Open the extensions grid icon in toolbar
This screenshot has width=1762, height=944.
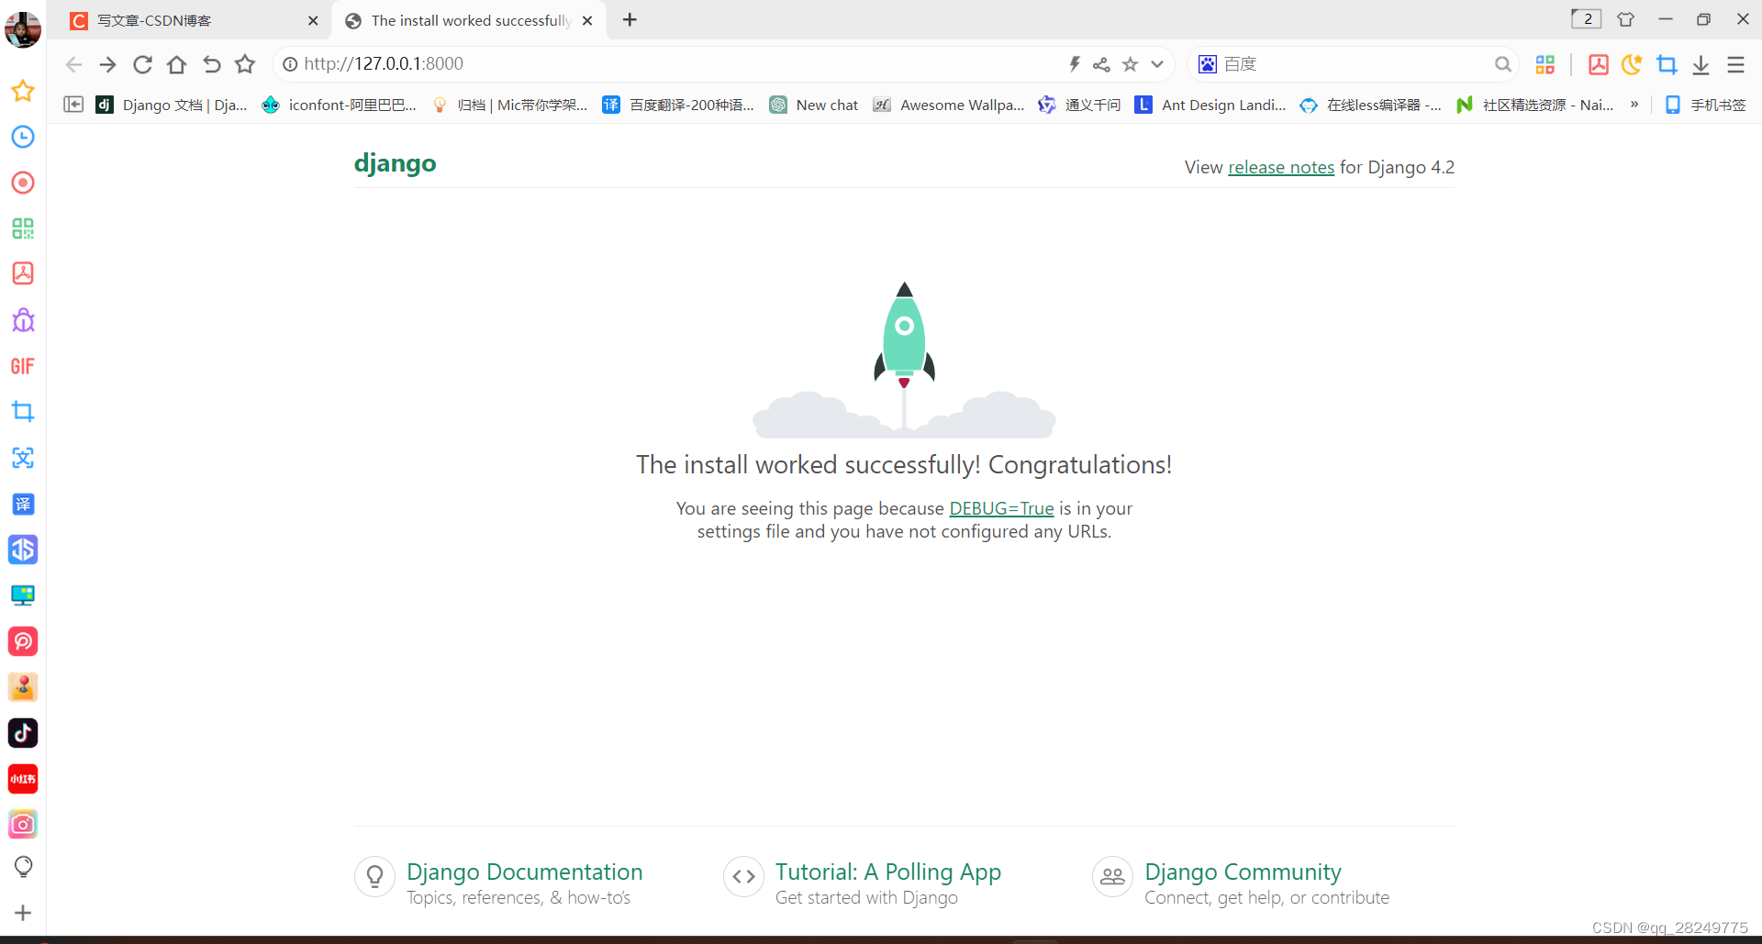(x=1545, y=64)
